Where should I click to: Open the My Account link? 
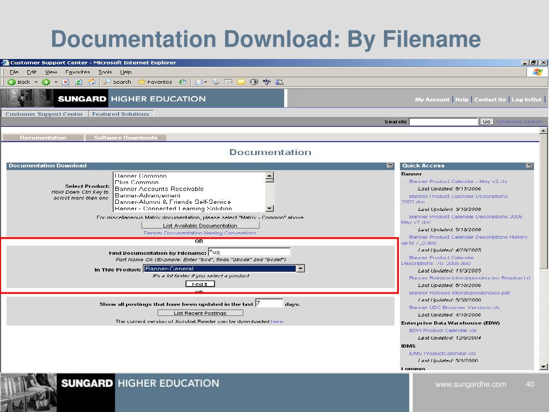pyautogui.click(x=433, y=99)
